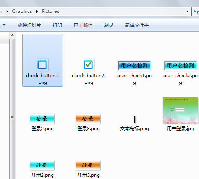The width and height of the screenshot is (199, 179).
Task: Click the navigation pane scrollbar thumb
Action: [12, 109]
